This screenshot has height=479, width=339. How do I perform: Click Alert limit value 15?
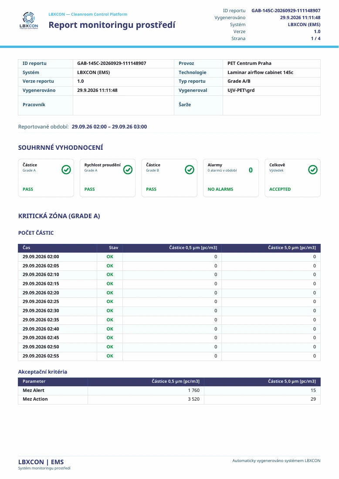(313, 390)
